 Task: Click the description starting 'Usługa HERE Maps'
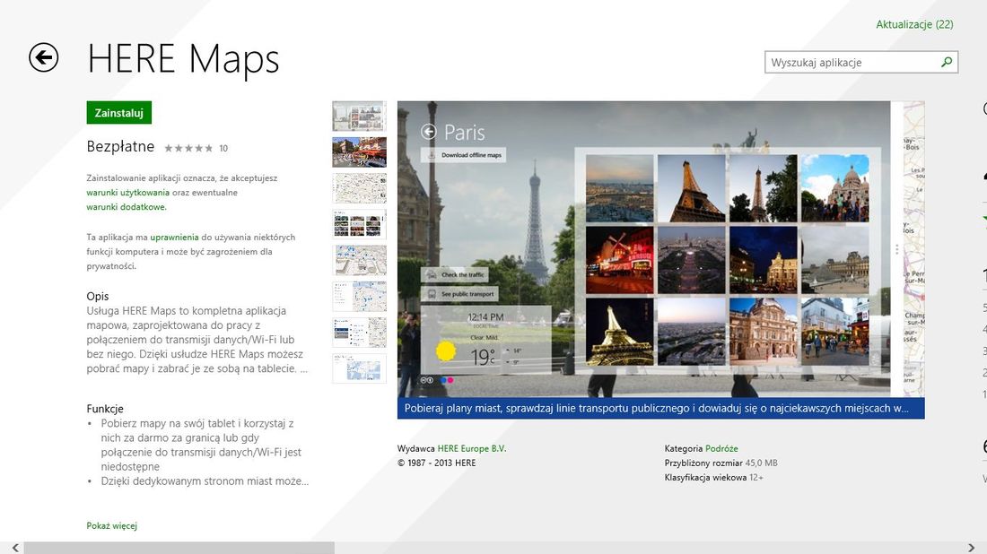(x=197, y=340)
